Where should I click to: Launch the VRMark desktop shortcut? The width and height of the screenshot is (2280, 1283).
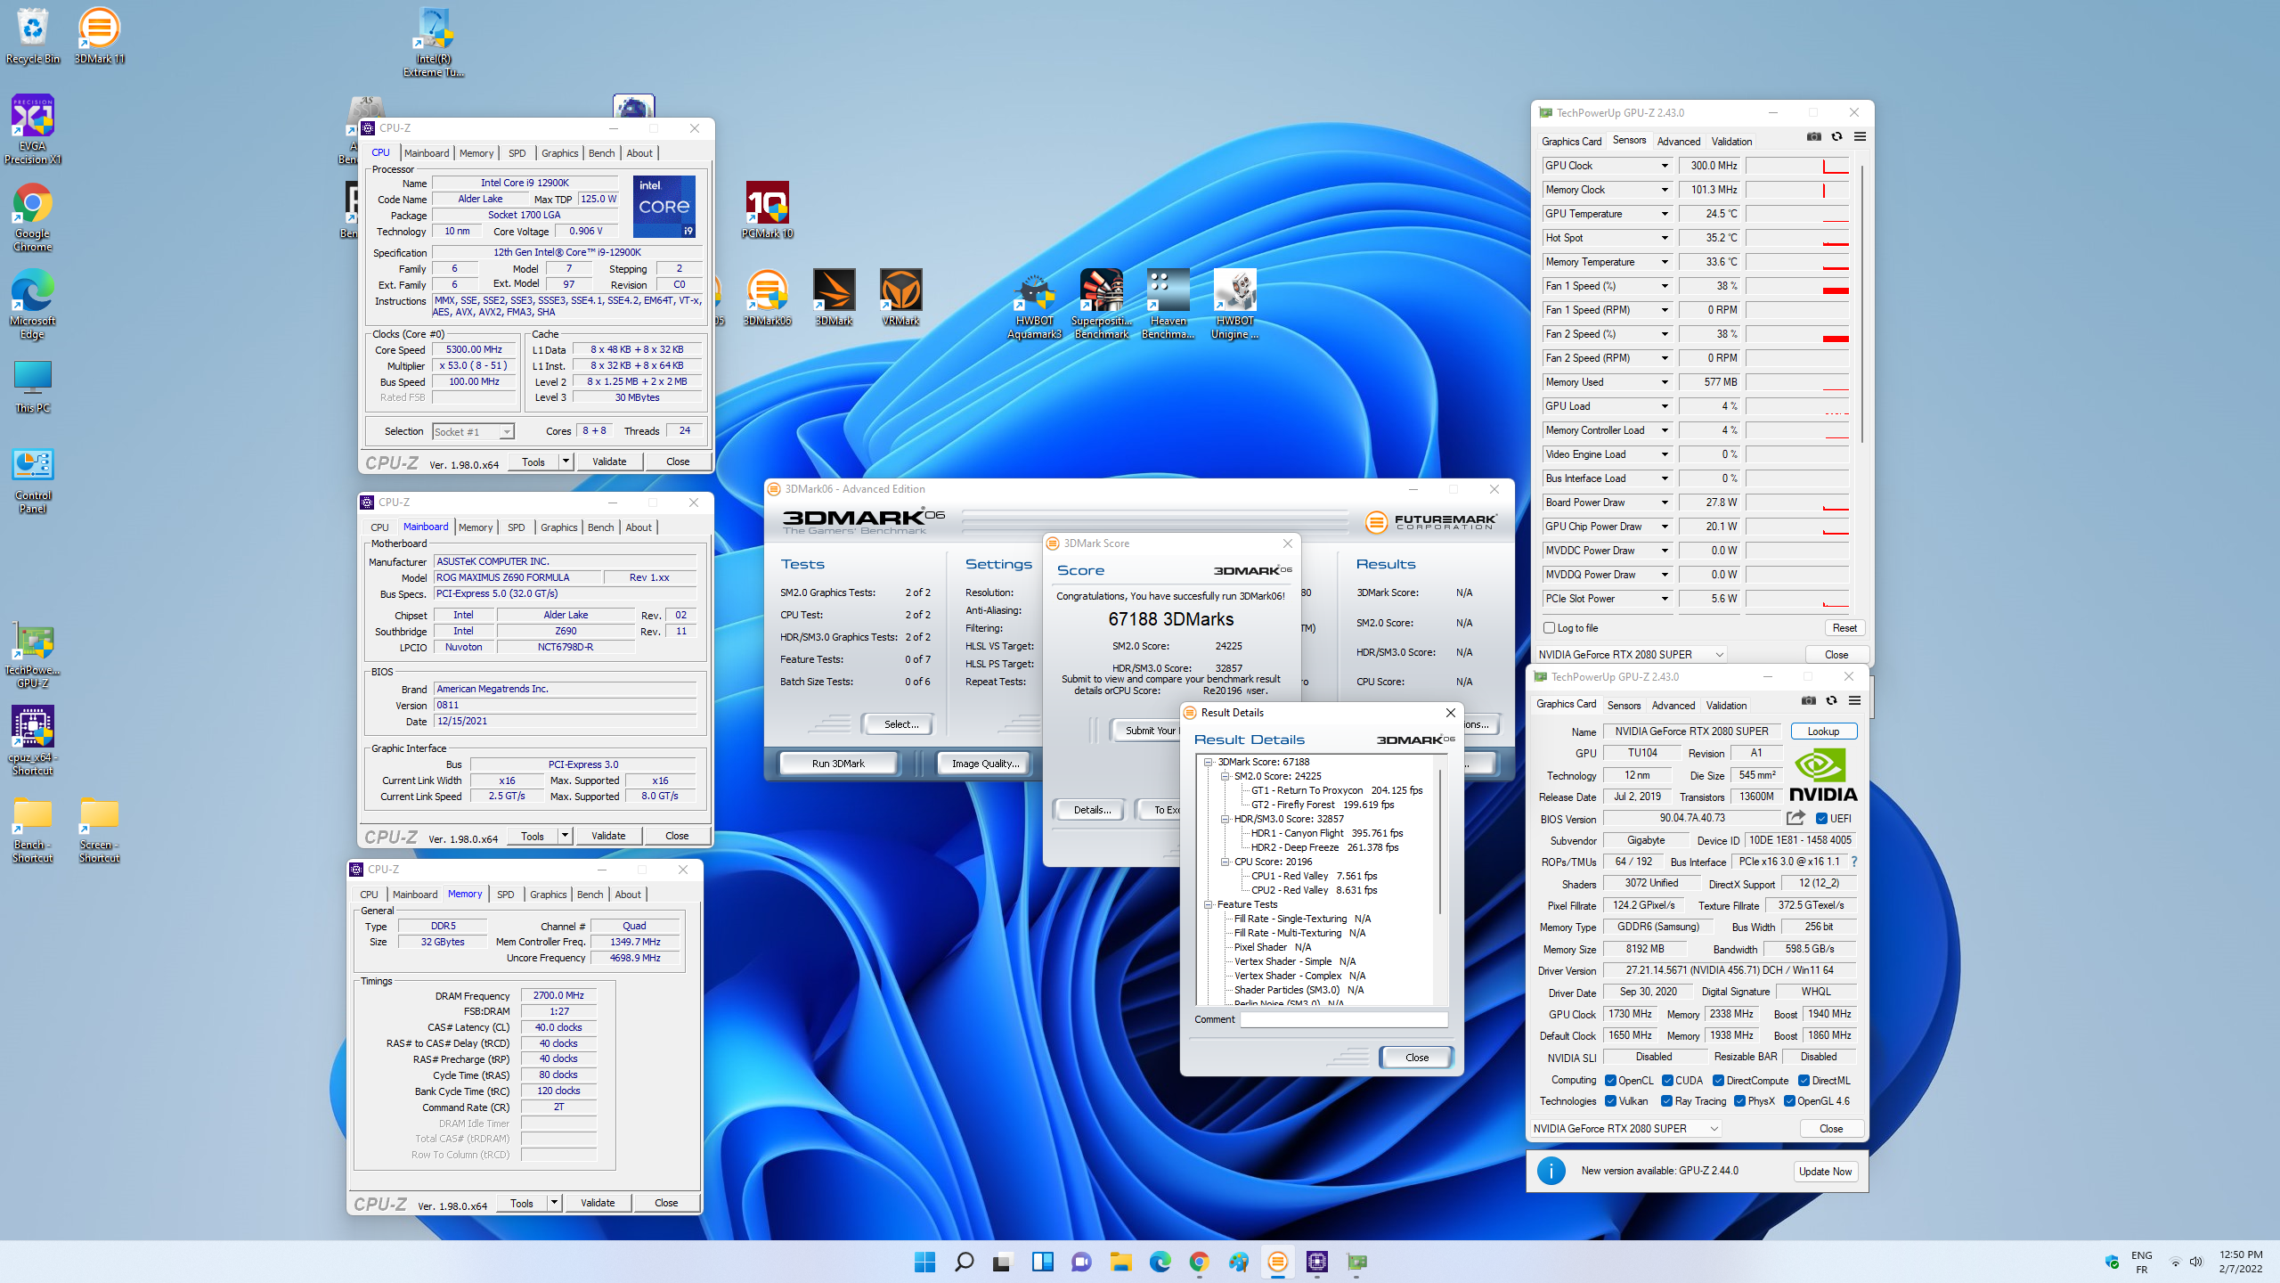(x=900, y=298)
